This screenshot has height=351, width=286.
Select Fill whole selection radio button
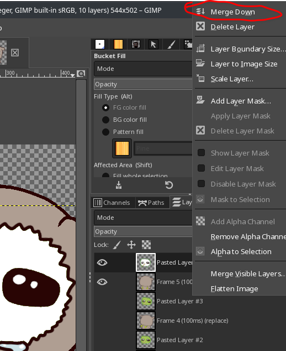click(x=105, y=175)
